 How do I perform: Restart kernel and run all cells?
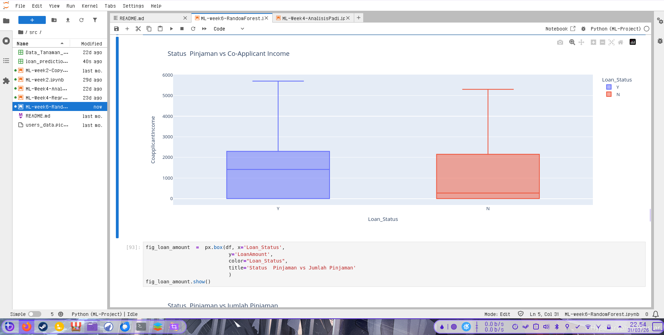tap(204, 29)
